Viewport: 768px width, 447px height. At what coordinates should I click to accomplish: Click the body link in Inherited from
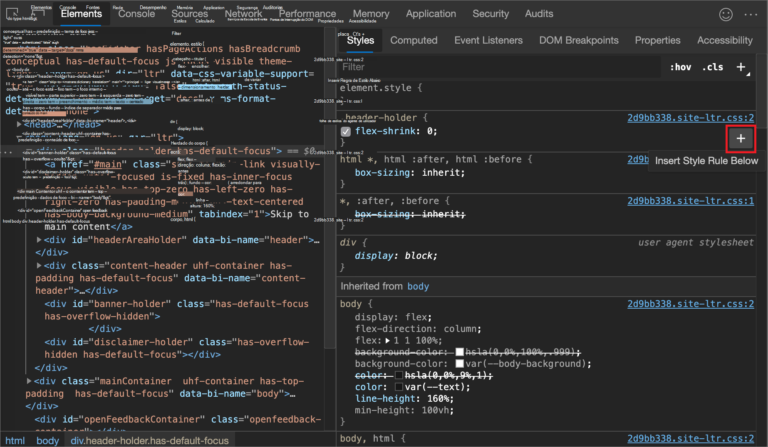click(x=418, y=286)
